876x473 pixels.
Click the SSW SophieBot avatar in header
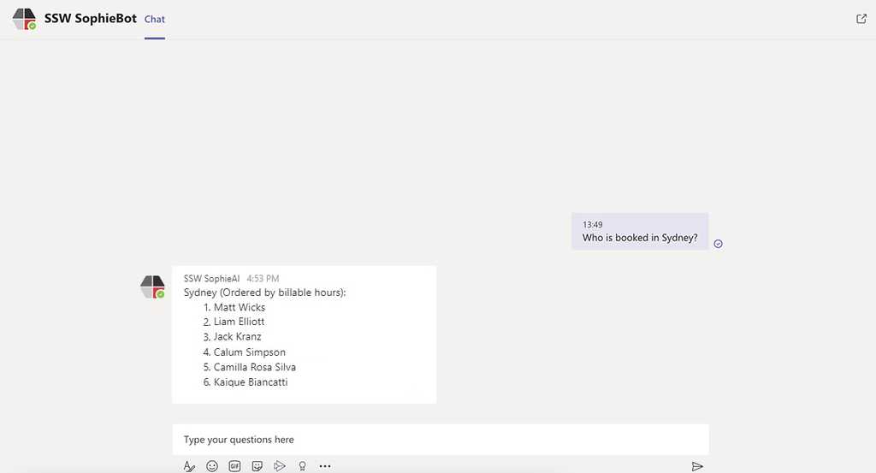pyautogui.click(x=25, y=19)
